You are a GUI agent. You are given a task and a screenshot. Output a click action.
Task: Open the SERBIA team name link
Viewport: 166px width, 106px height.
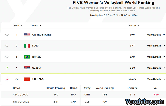click(x=37, y=68)
